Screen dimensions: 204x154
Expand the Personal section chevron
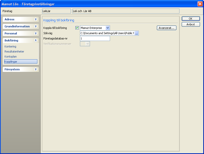click(36, 33)
